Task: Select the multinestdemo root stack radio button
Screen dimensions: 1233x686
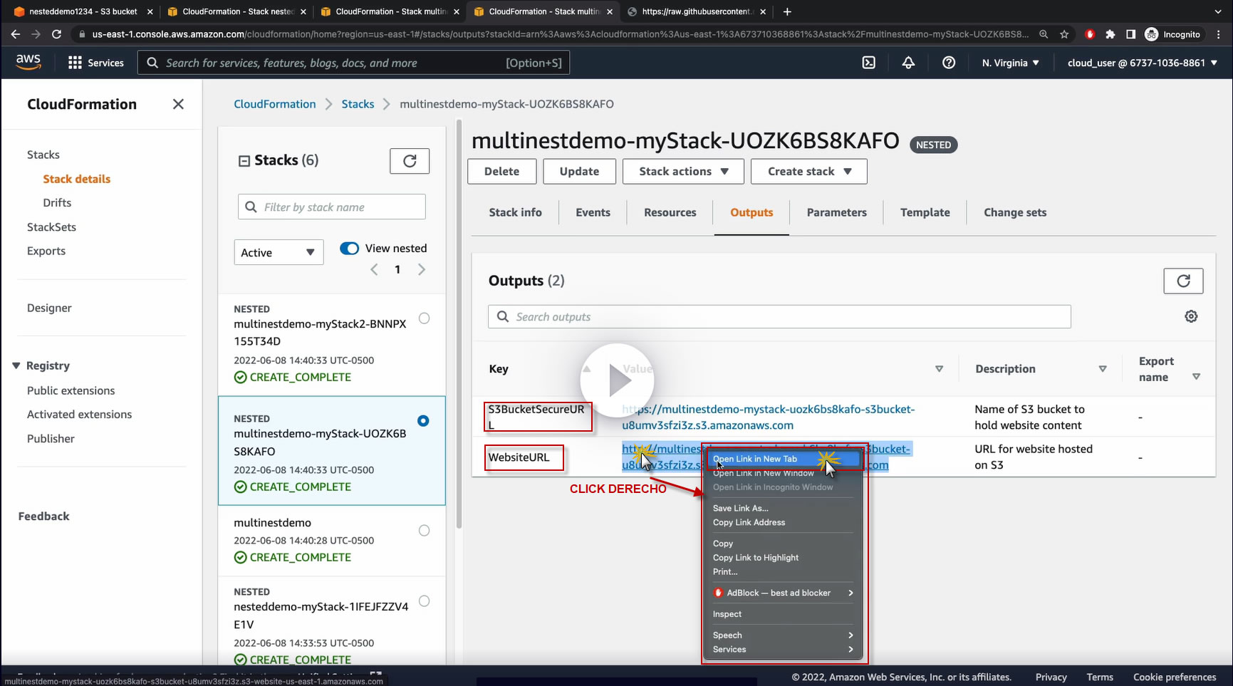Action: [x=424, y=531]
